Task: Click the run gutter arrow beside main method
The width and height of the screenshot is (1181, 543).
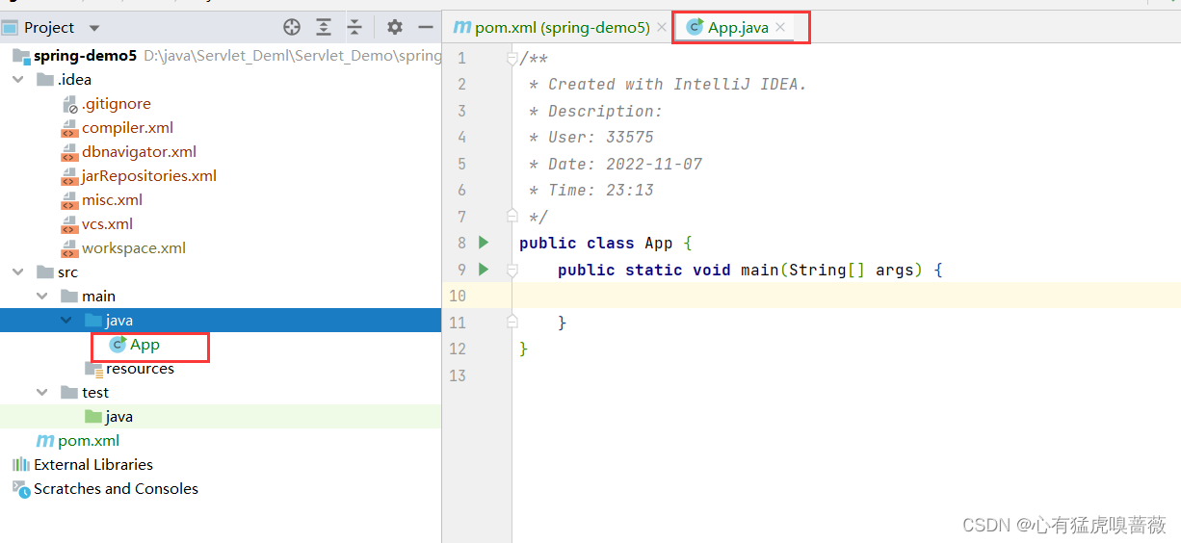Action: pyautogui.click(x=484, y=269)
